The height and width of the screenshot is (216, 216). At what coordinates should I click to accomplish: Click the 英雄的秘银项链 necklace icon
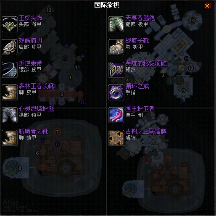[116, 70]
